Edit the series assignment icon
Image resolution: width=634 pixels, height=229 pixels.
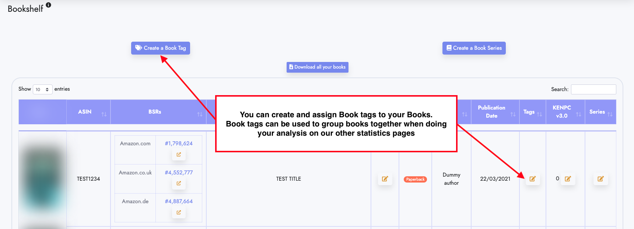pyautogui.click(x=600, y=179)
